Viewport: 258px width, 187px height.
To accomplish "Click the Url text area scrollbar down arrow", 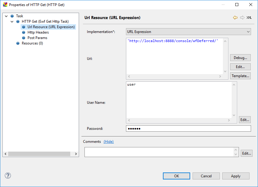I will pyautogui.click(x=225, y=72).
